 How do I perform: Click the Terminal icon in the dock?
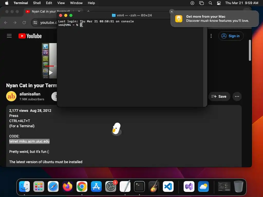point(139,186)
